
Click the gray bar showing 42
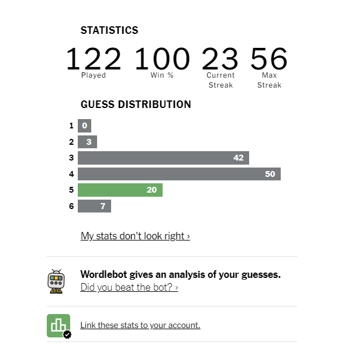[x=163, y=158]
